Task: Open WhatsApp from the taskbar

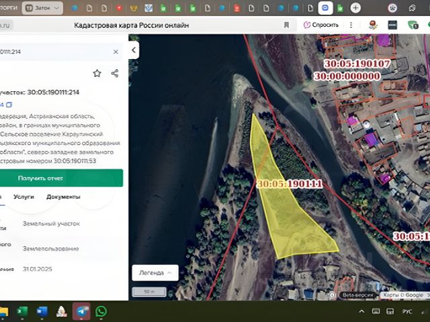Action: pyautogui.click(x=101, y=311)
